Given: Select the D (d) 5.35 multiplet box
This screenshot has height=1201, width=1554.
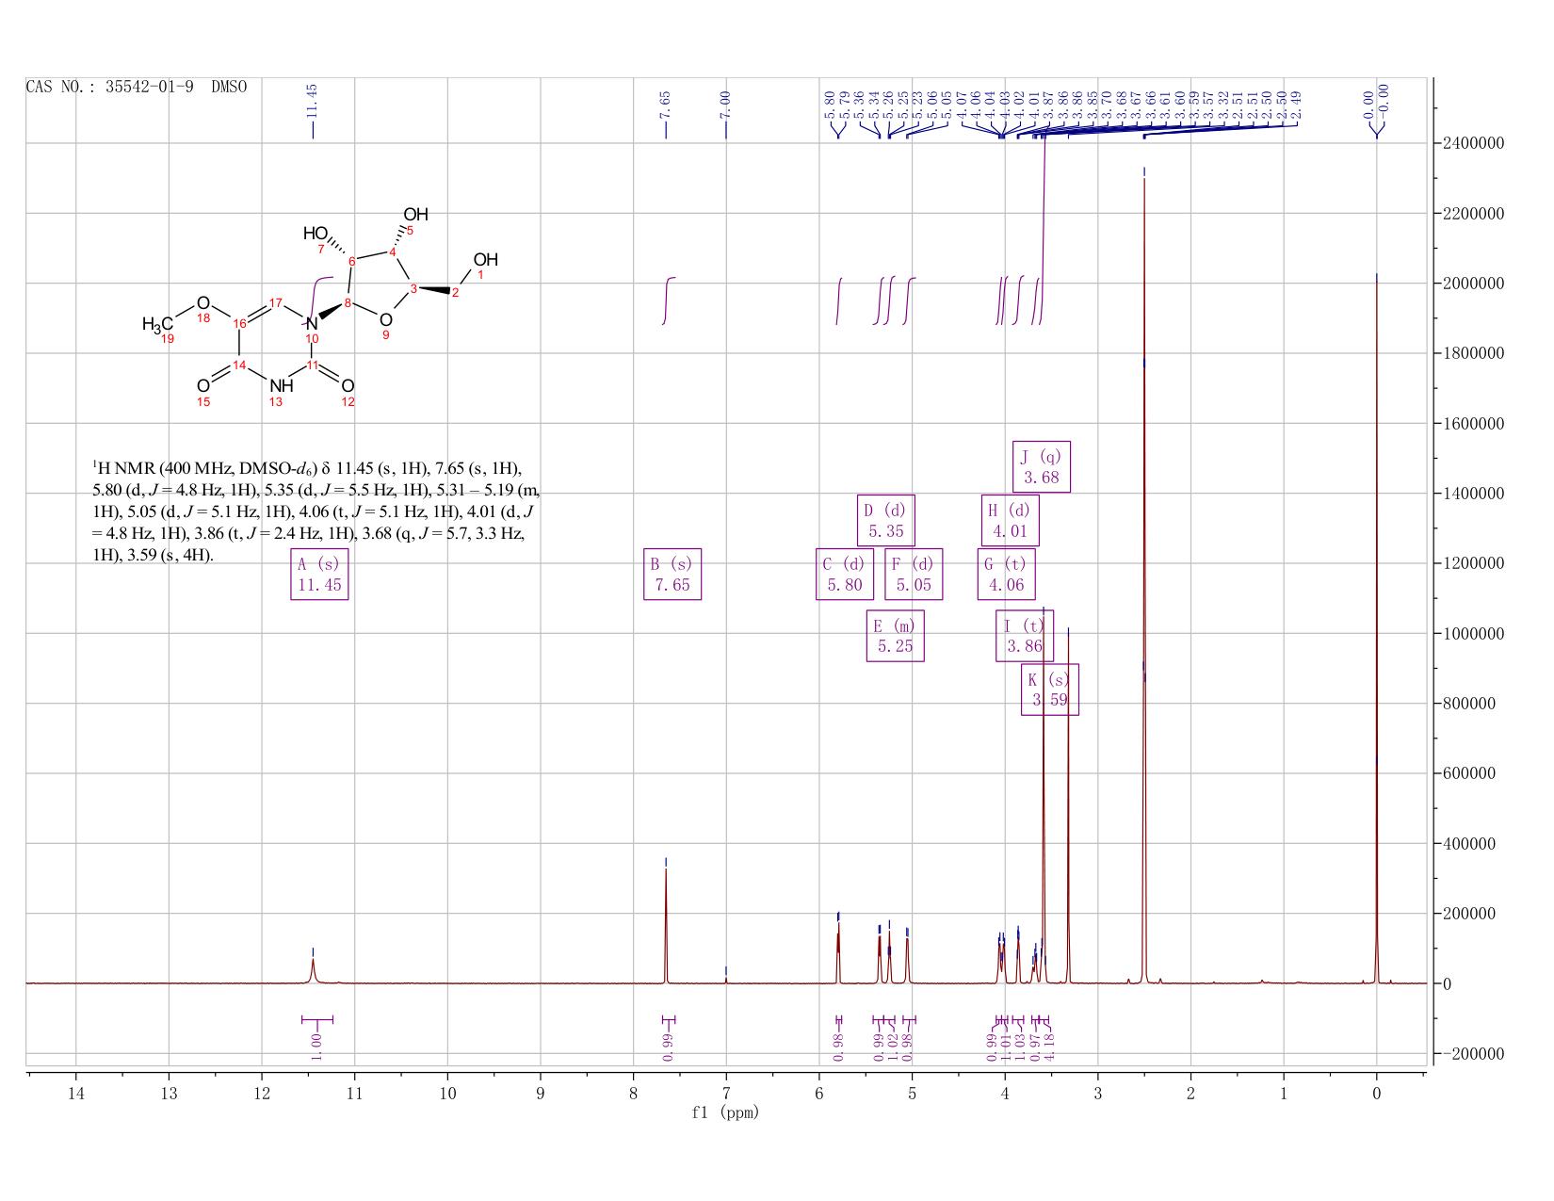Looking at the screenshot, I should click(x=886, y=521).
